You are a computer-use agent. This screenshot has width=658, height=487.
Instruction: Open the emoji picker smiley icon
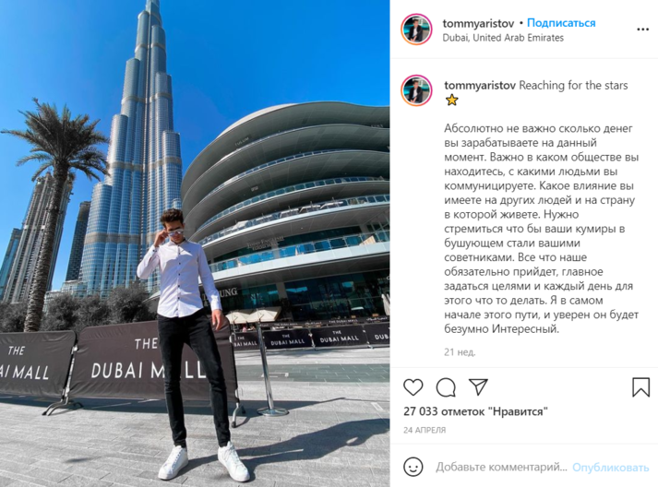413,467
